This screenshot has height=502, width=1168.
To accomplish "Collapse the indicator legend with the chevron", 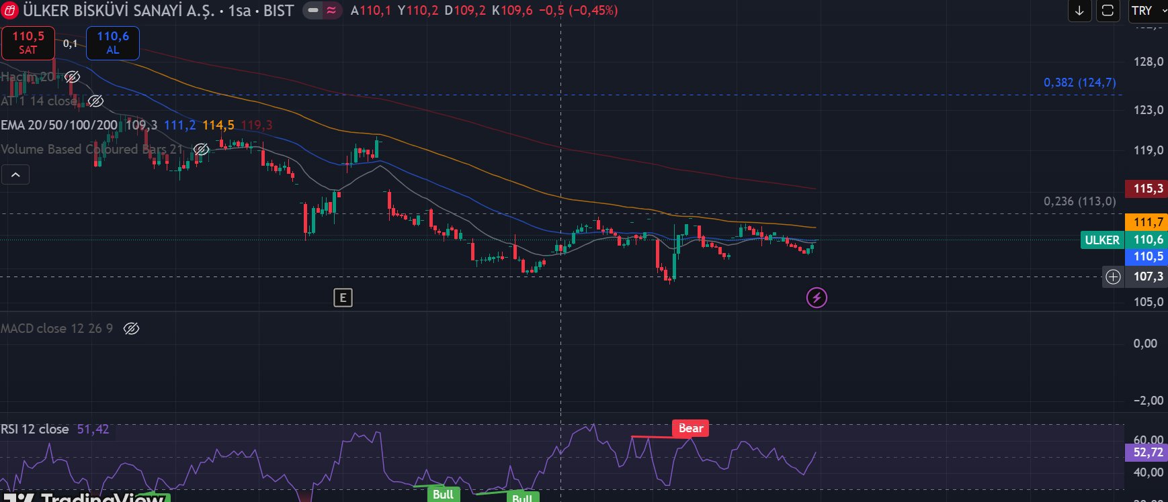I will [x=15, y=175].
